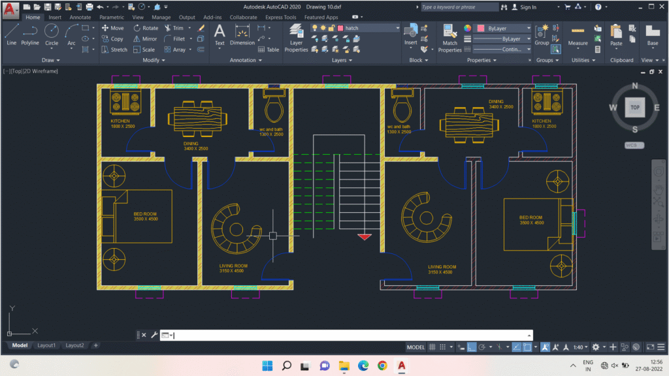Open the AutoCAD application menu

point(10,10)
